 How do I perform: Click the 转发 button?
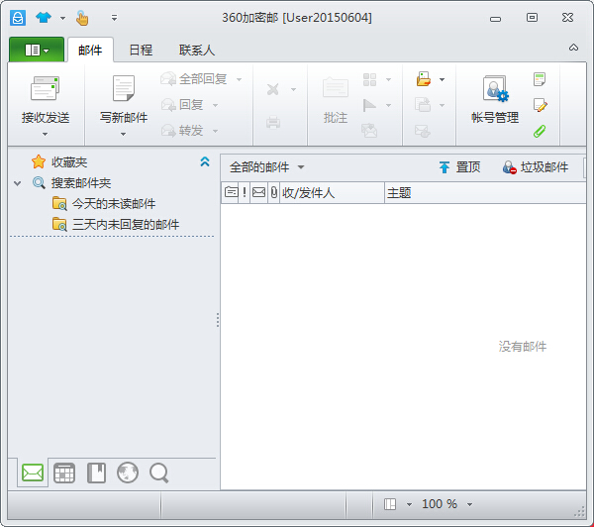coord(182,131)
